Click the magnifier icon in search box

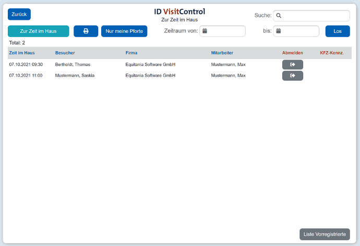coord(279,16)
